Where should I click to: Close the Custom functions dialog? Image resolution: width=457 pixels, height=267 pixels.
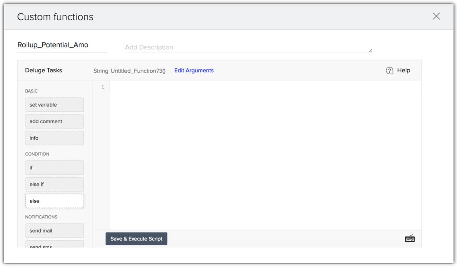click(436, 16)
